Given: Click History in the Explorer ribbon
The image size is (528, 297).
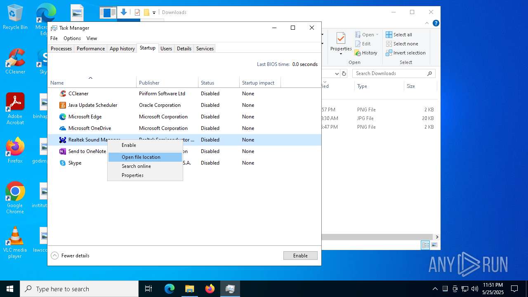Looking at the screenshot, I should coord(366,53).
